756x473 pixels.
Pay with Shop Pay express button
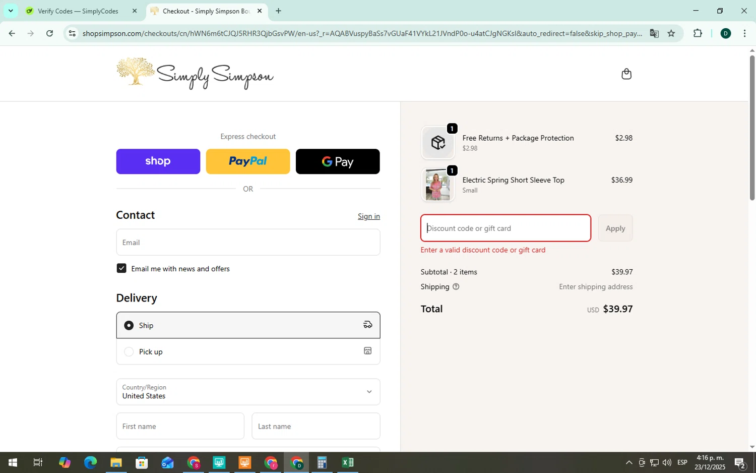click(x=158, y=161)
